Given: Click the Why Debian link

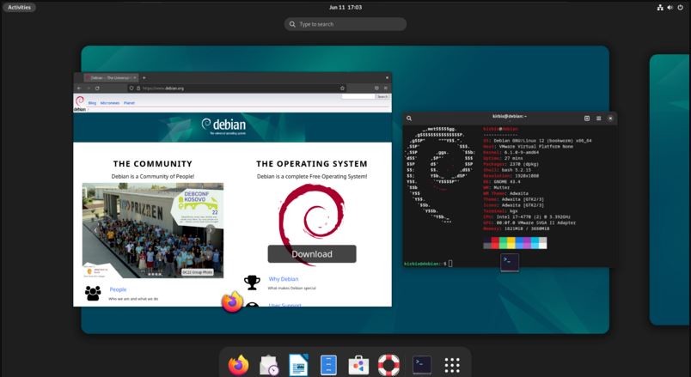Looking at the screenshot, I should pyautogui.click(x=284, y=279).
